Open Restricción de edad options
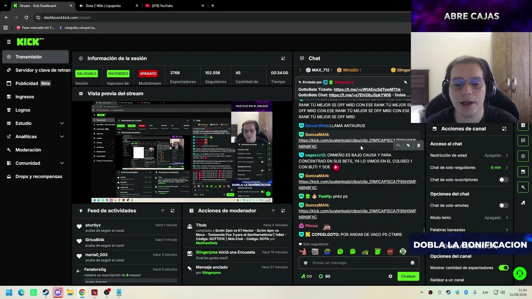Screen dimensions: 532x299 coord(469,155)
